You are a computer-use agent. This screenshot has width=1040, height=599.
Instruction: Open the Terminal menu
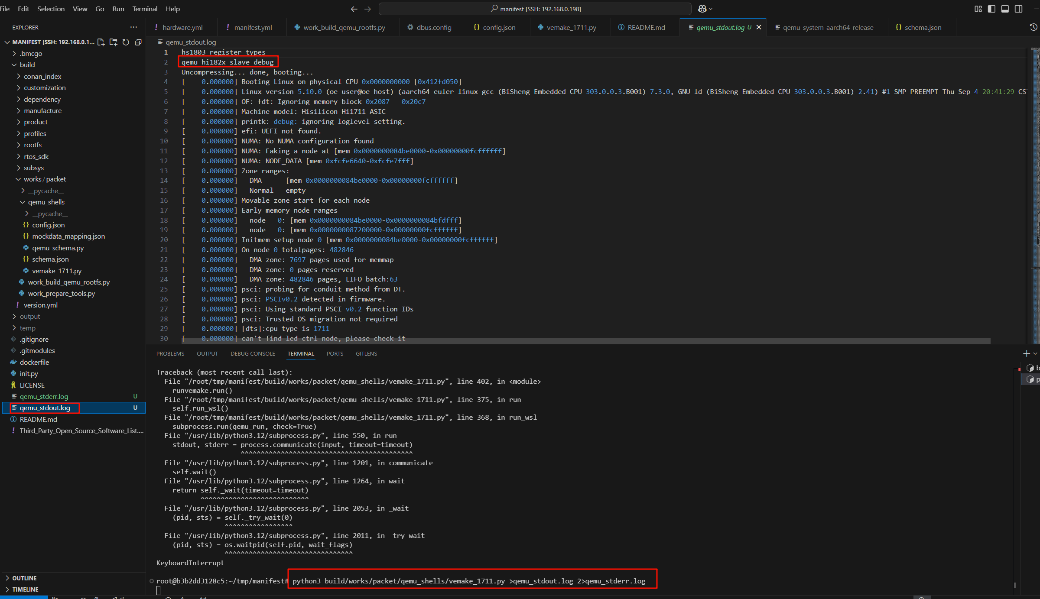[144, 9]
